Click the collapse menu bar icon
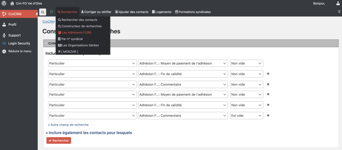 point(339,12)
